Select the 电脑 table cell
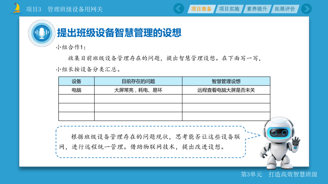This screenshot has width=328, height=184. (x=76, y=90)
